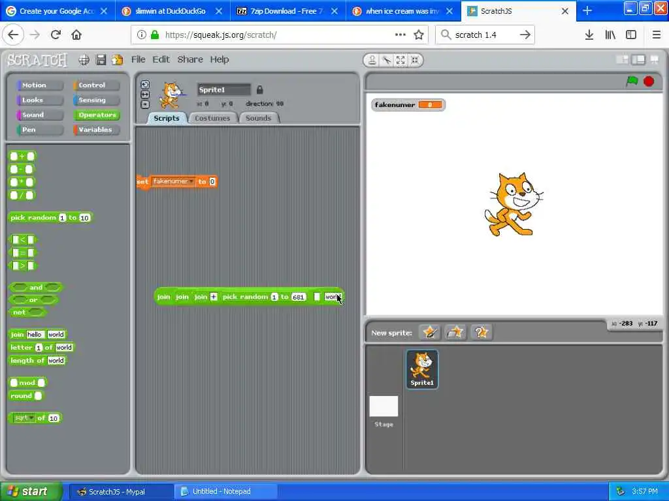Toggle the sprite drag lock icon
This screenshot has height=501, width=669.
(259, 89)
